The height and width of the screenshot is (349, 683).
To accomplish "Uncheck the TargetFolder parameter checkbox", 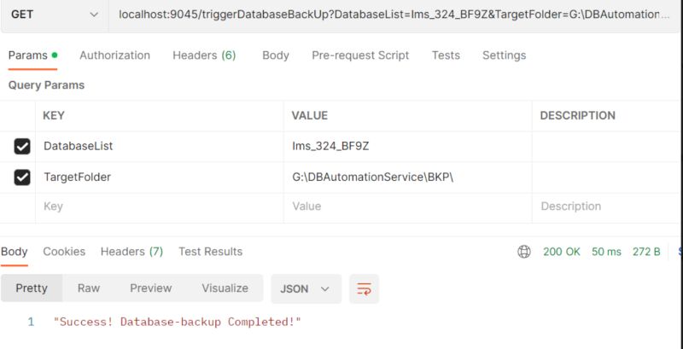I will (x=22, y=177).
